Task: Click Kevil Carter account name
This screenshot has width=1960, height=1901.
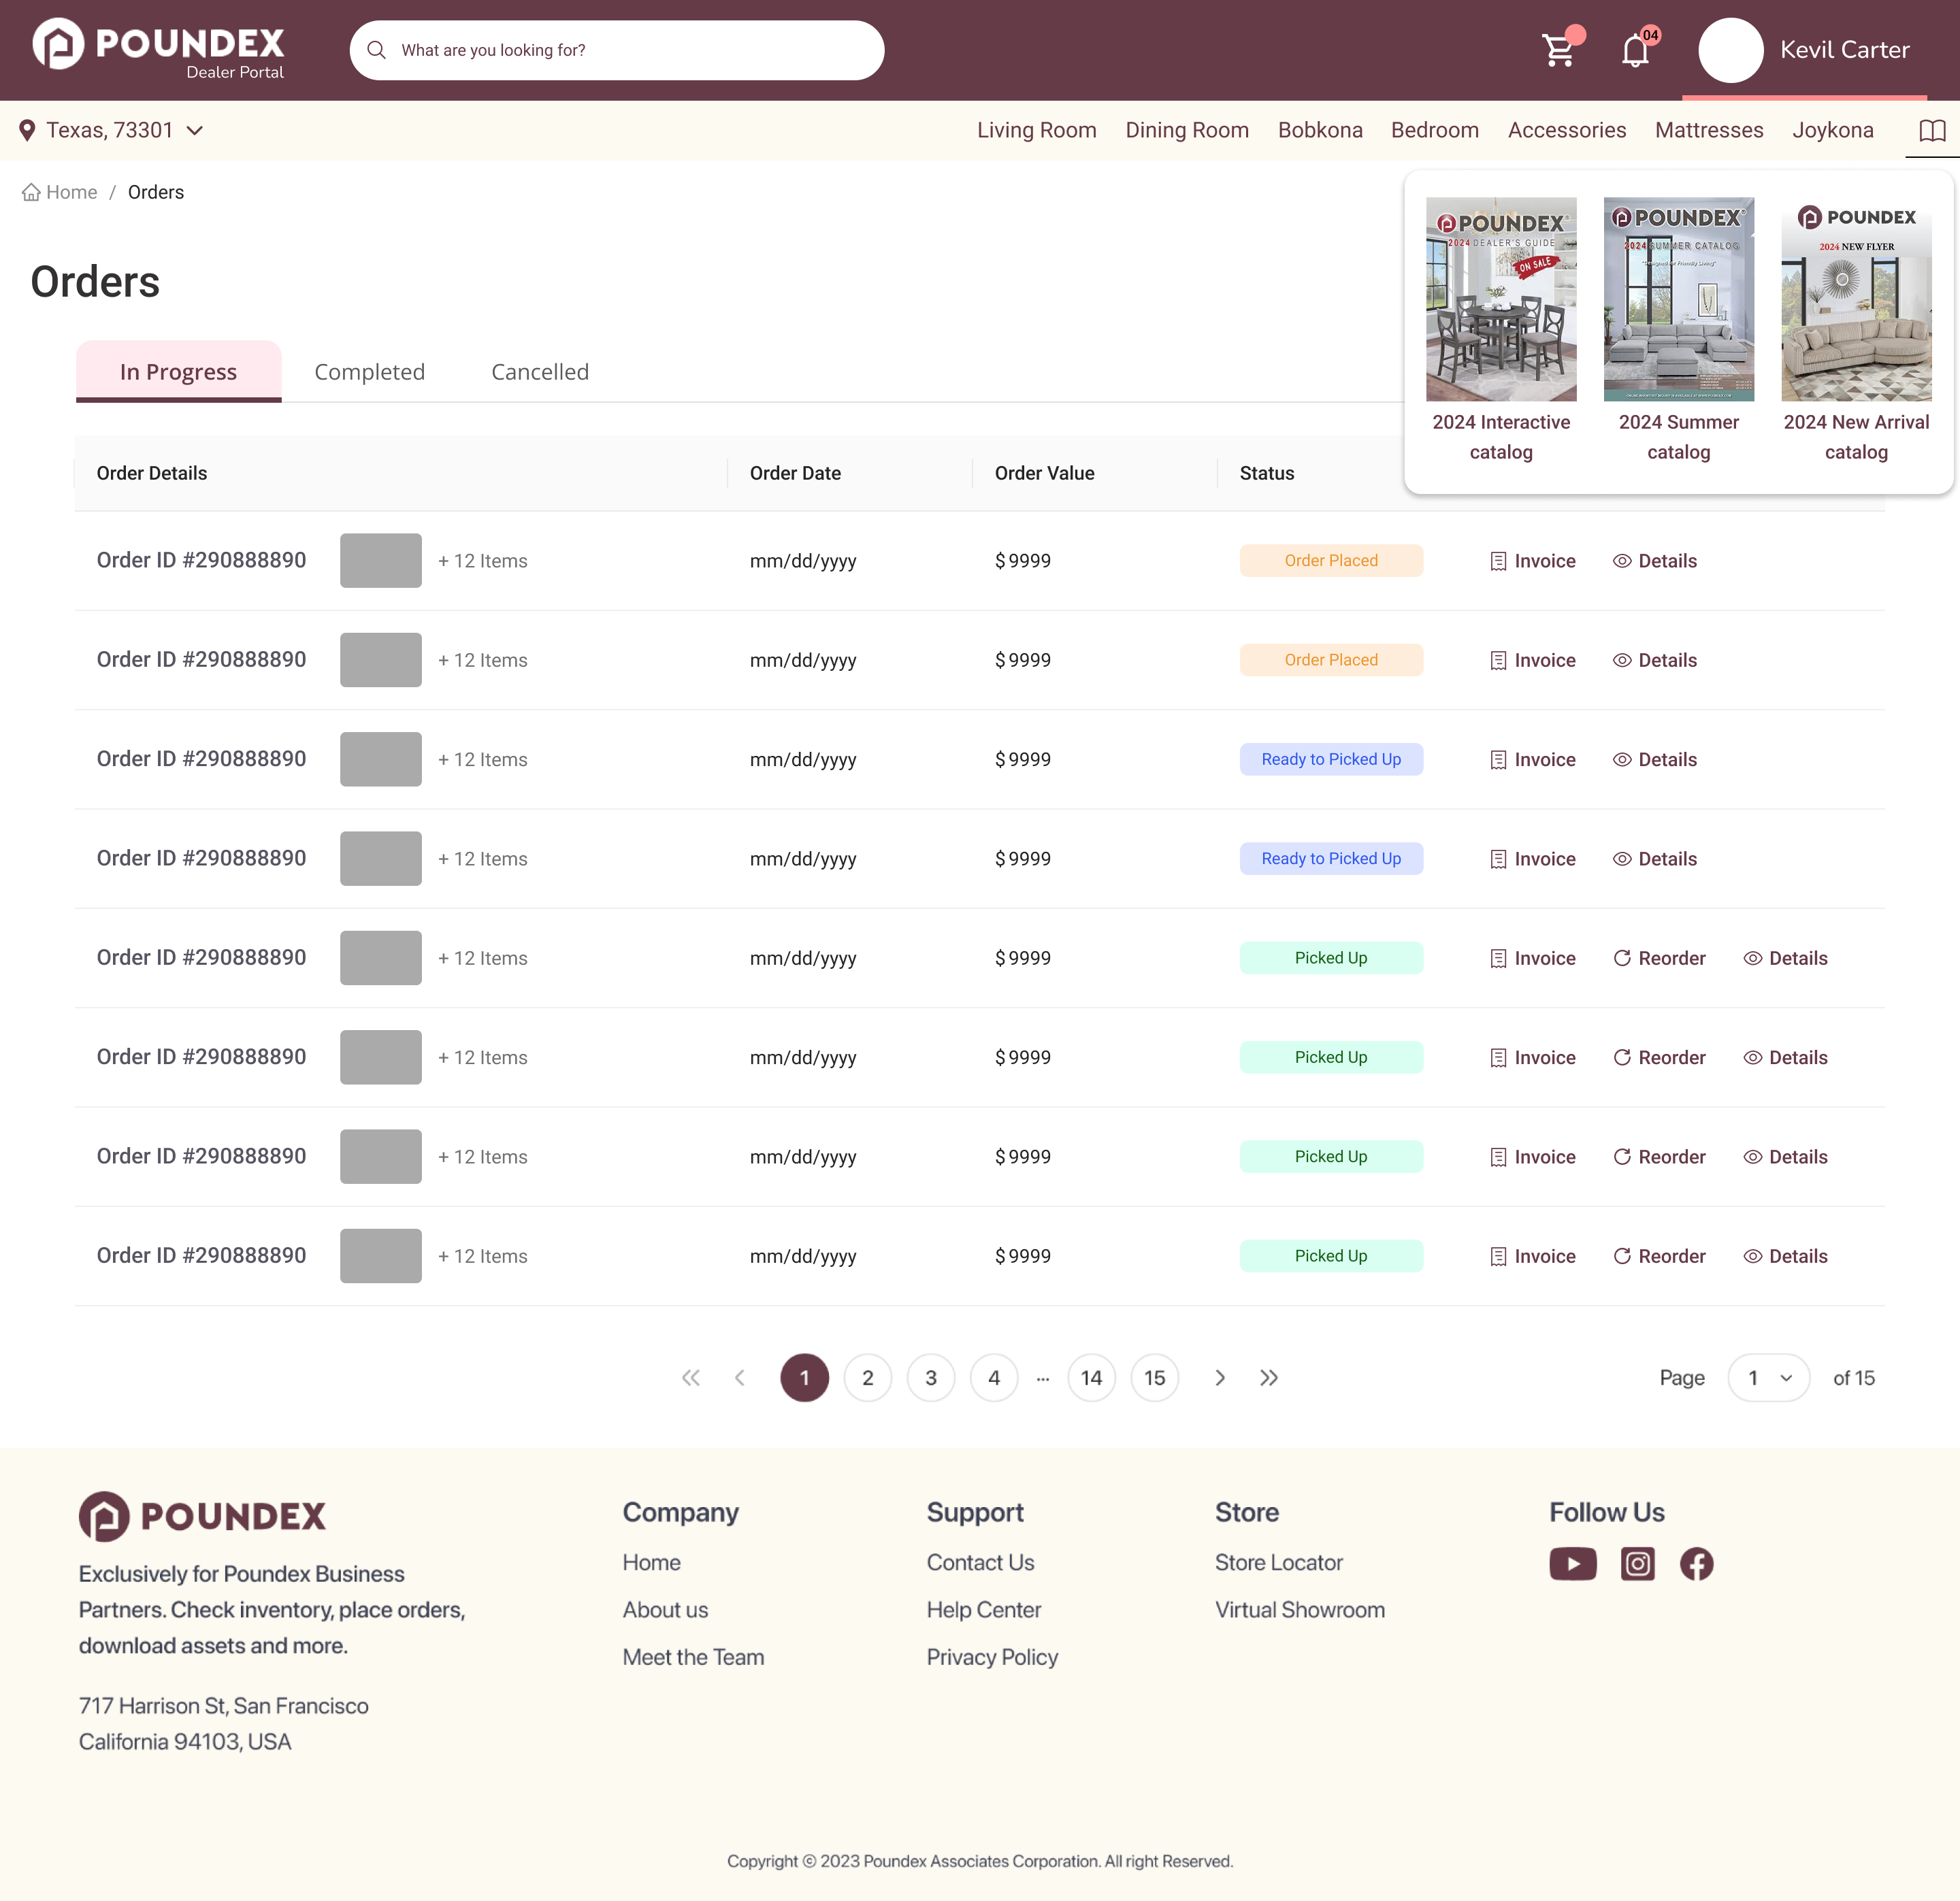Action: [1844, 50]
